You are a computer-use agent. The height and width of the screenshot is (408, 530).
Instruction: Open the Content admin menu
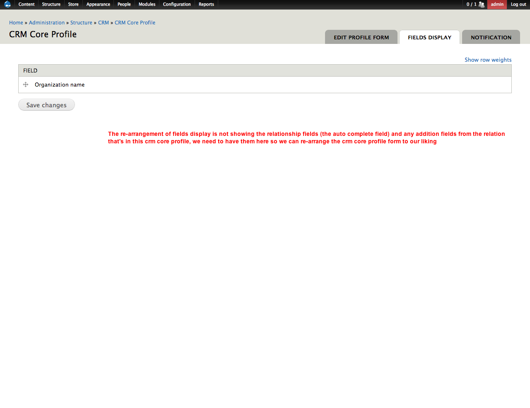click(x=26, y=4)
